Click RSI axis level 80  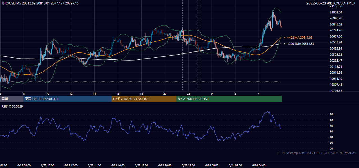pos(331,115)
